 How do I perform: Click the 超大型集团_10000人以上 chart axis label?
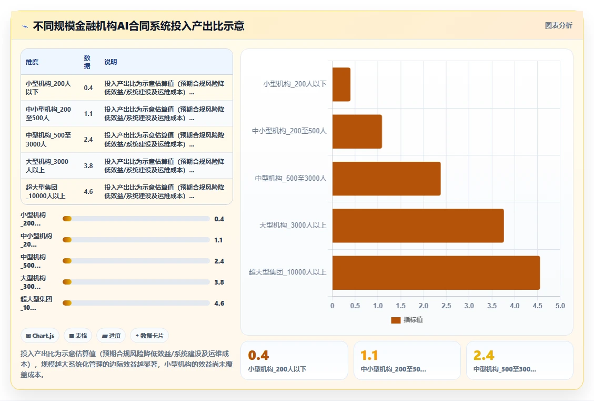click(287, 272)
